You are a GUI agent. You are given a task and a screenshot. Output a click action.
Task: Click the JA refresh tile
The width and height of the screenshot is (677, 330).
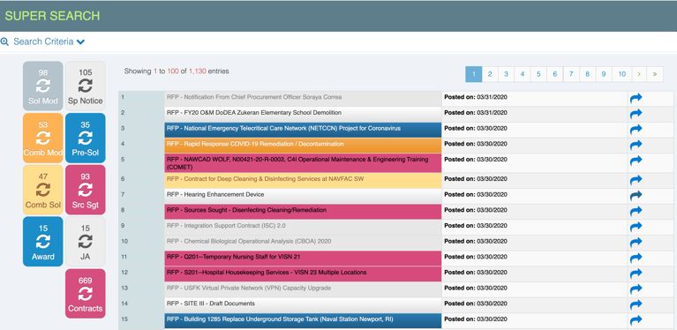pos(85,242)
